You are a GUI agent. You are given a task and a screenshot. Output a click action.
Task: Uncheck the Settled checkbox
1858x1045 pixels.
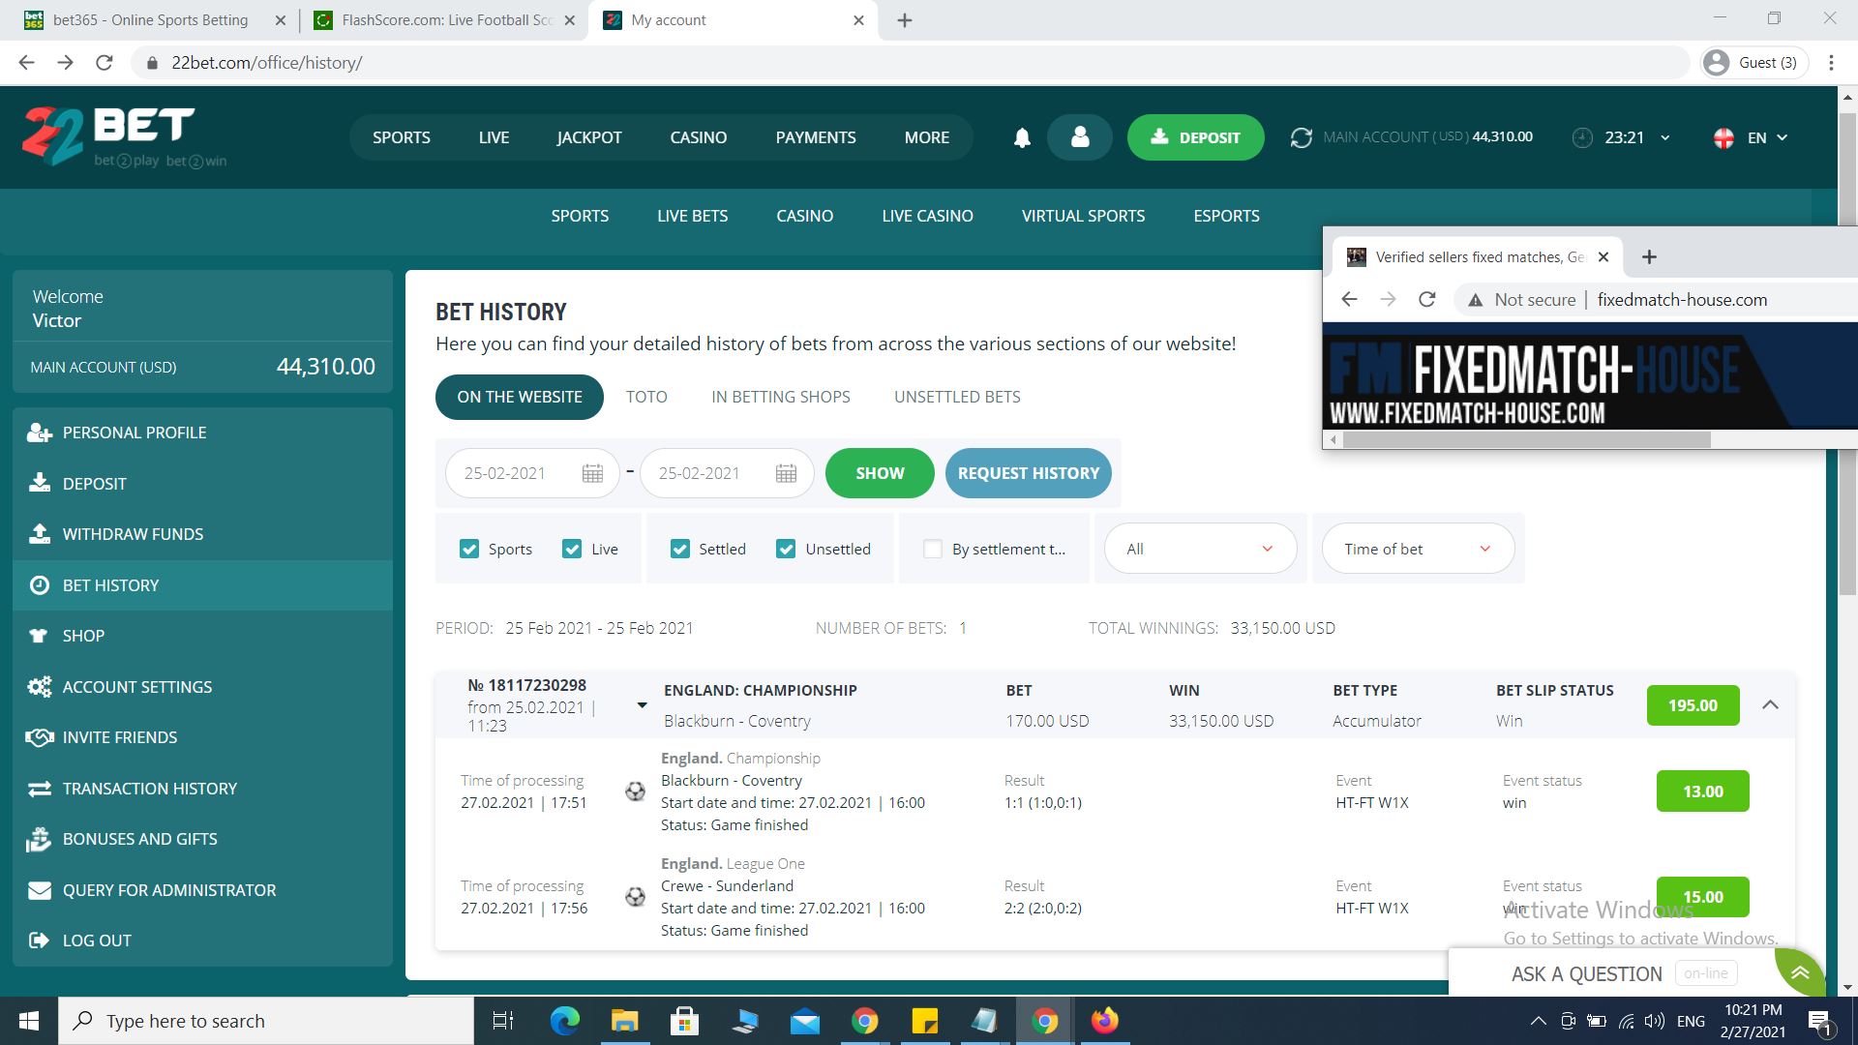(x=680, y=550)
